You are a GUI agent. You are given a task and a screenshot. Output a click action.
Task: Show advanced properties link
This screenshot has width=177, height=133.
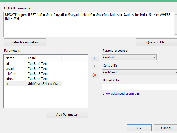[x=121, y=93]
